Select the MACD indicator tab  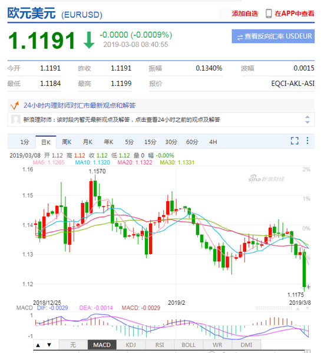[x=102, y=345]
